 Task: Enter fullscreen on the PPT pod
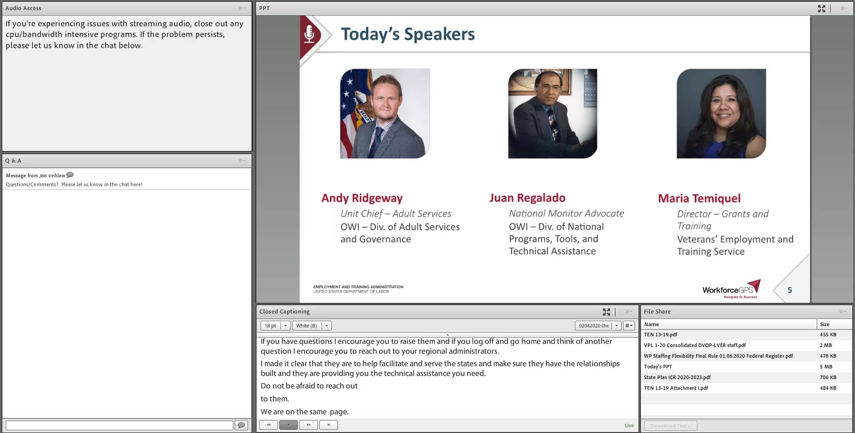pyautogui.click(x=822, y=8)
